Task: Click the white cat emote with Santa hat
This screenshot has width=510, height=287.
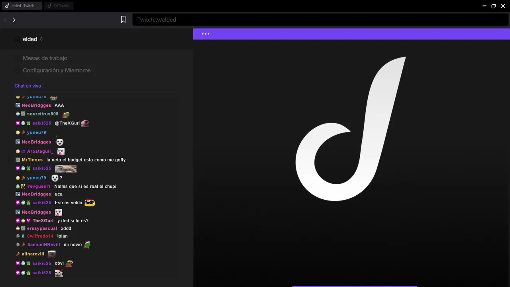Action: point(59,273)
